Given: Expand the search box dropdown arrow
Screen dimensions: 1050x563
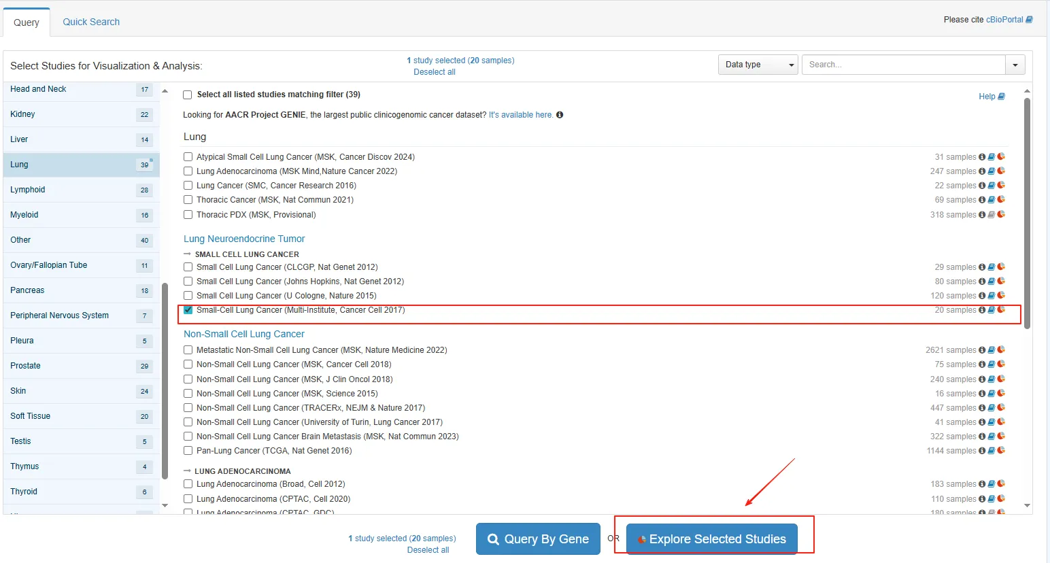Looking at the screenshot, I should 1015,65.
